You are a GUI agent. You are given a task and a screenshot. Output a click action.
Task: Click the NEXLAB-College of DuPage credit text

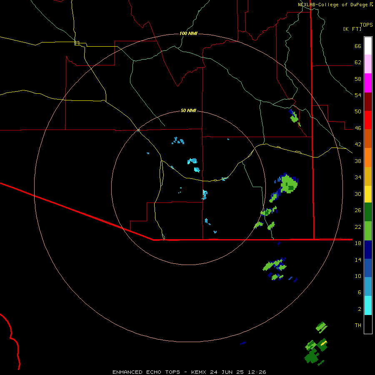point(332,5)
